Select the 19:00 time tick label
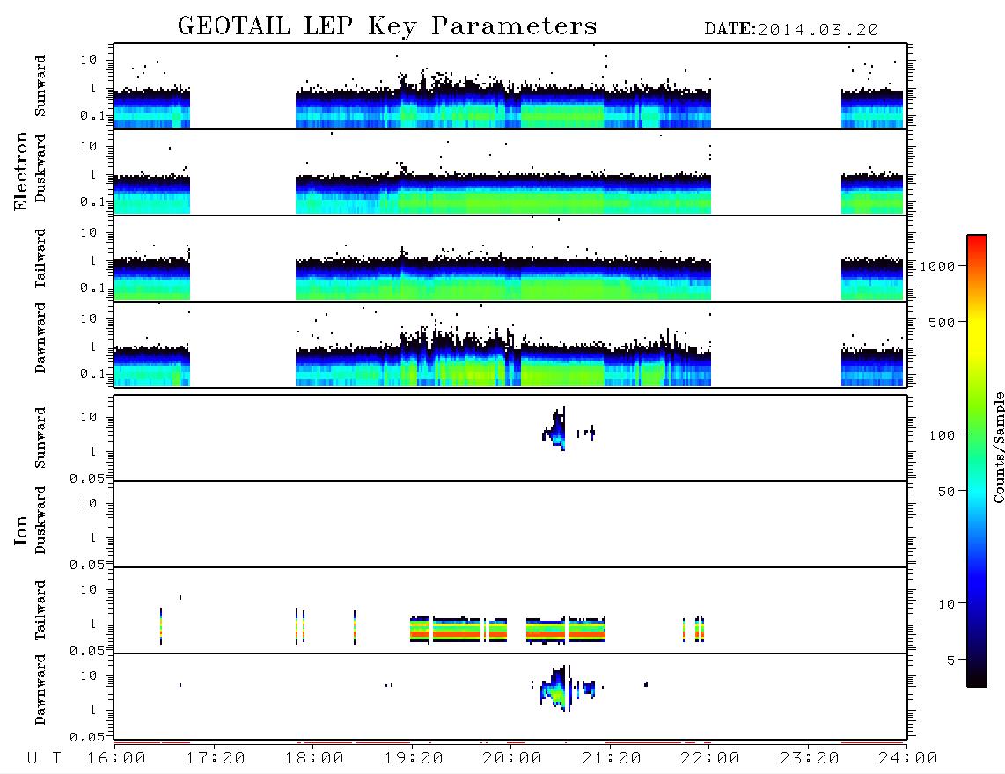1005x774 pixels. 414,758
